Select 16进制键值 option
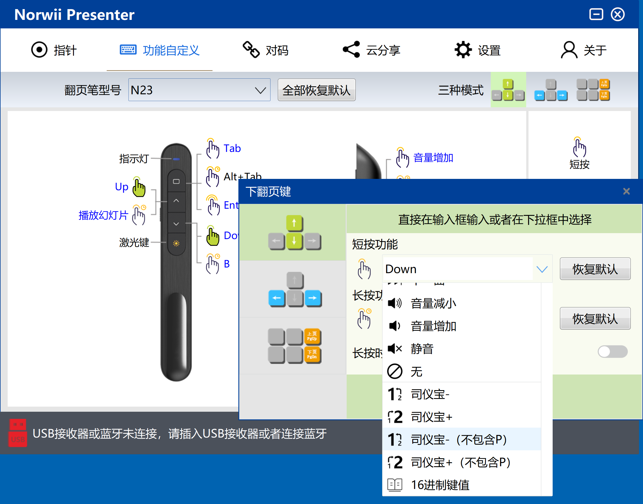Viewport: 643px width, 504px height. point(462,485)
